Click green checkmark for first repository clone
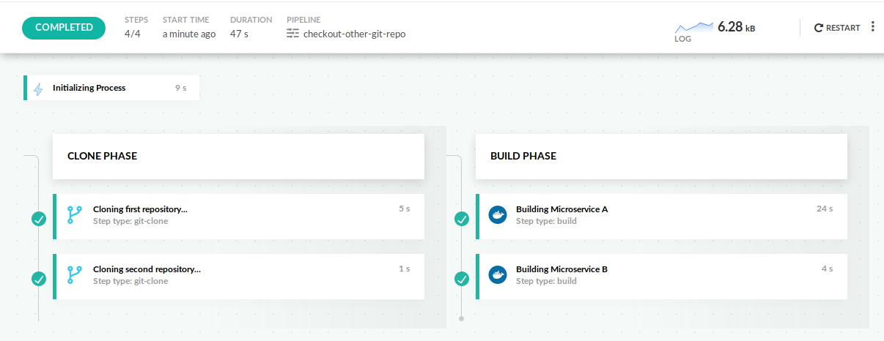The image size is (884, 341). click(39, 219)
